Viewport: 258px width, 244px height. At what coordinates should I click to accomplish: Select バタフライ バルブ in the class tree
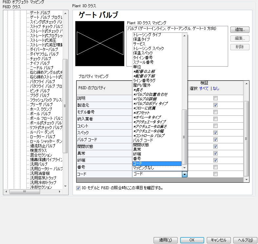[x=42, y=82]
